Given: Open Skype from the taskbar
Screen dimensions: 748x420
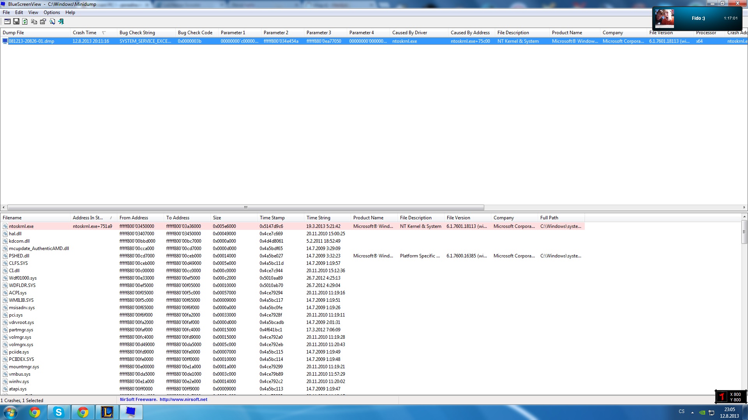Looking at the screenshot, I should [x=59, y=412].
